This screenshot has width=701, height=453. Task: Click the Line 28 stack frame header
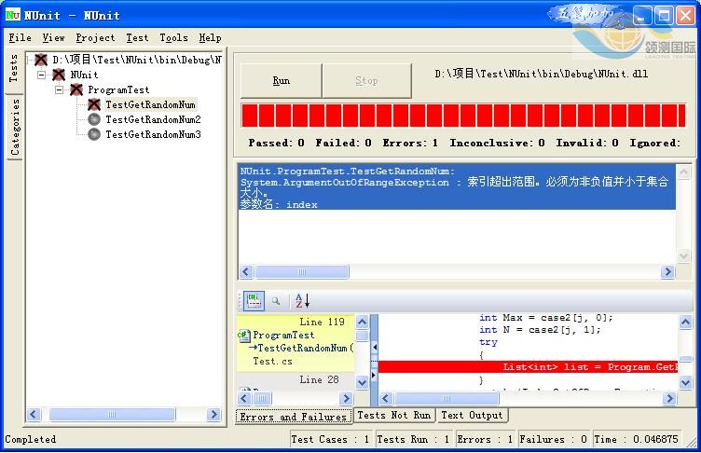319,379
